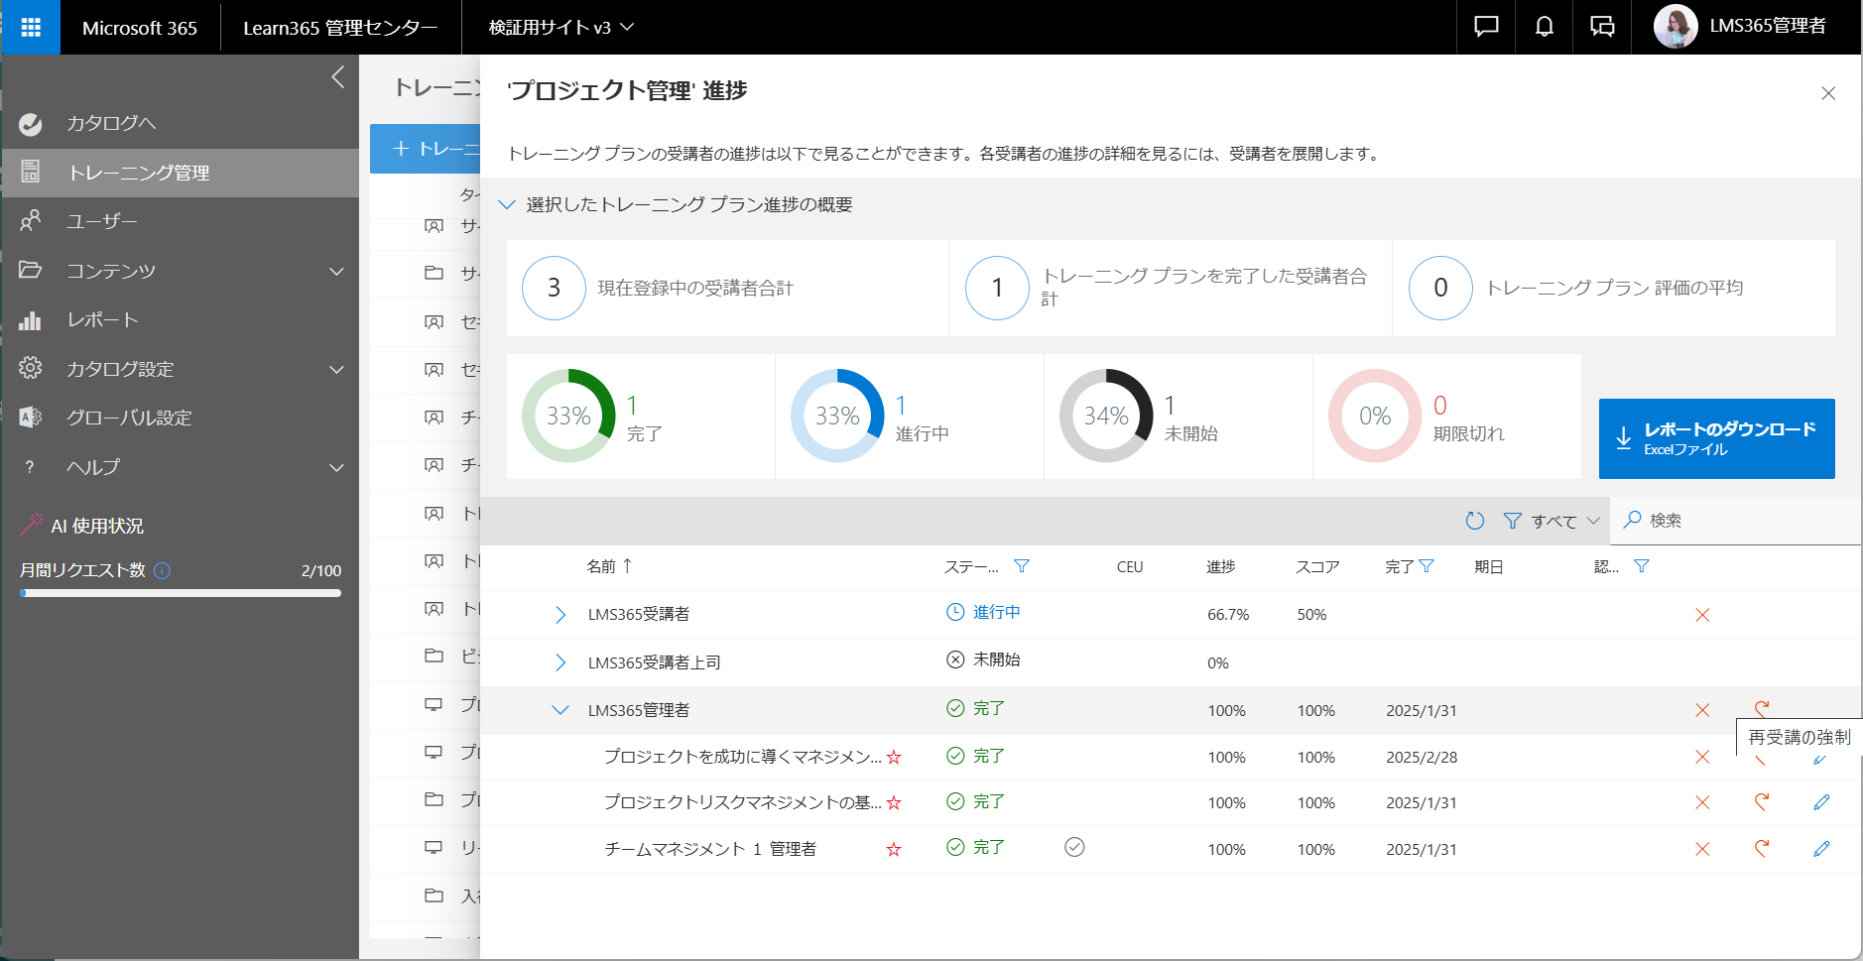Screen dimensions: 1863x961
Task: Close the 'プロジェクト管理' 進捗 panel
Action: tap(1828, 93)
